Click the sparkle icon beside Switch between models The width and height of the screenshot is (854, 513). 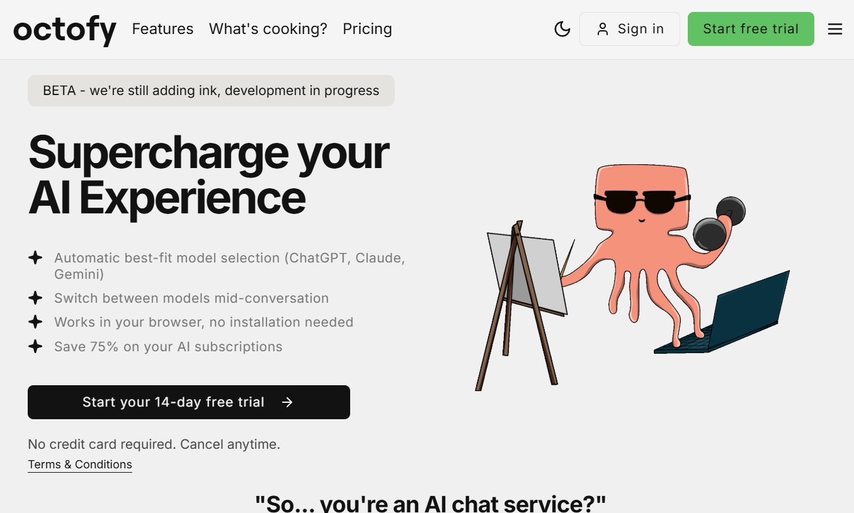[35, 298]
